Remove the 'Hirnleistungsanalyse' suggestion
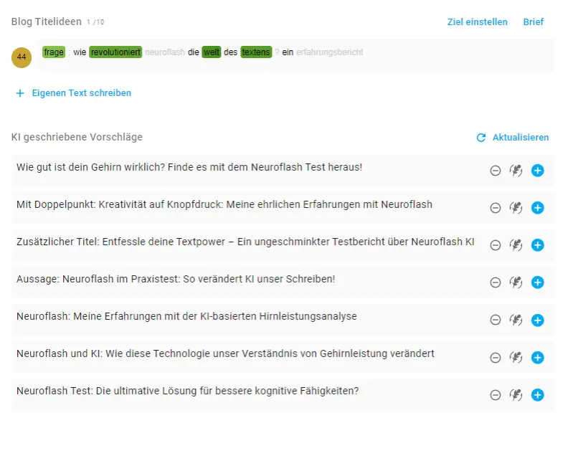Viewport: 568px width, 461px height. (x=495, y=320)
